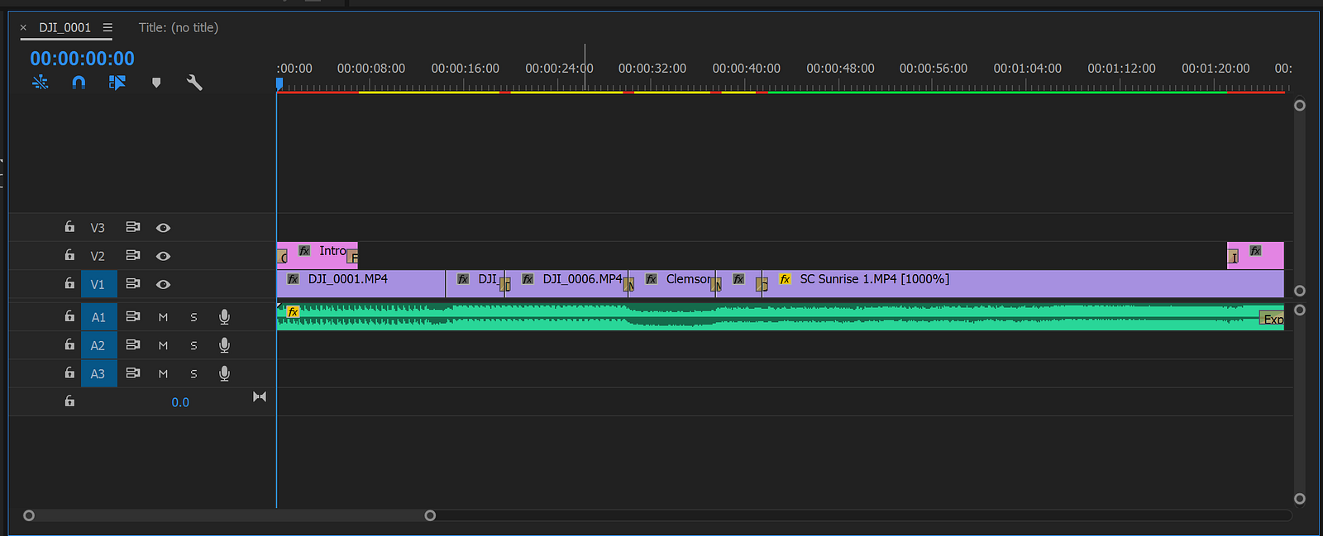Screen dimensions: 1323x536
Task: Click the master volume value 0.0
Action: (x=180, y=402)
